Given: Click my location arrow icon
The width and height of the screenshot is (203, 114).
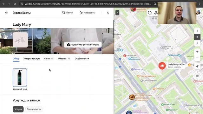Looking at the screenshot, I should pos(197,66).
